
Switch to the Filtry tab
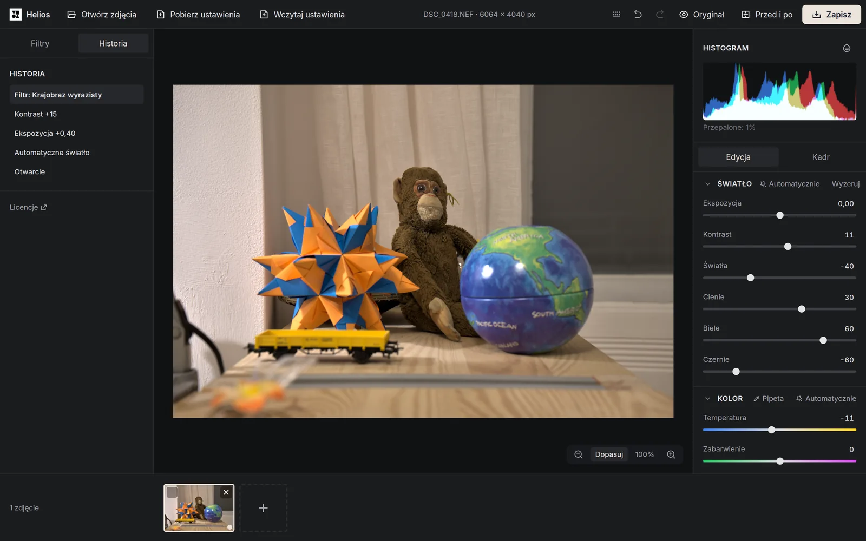click(40, 43)
